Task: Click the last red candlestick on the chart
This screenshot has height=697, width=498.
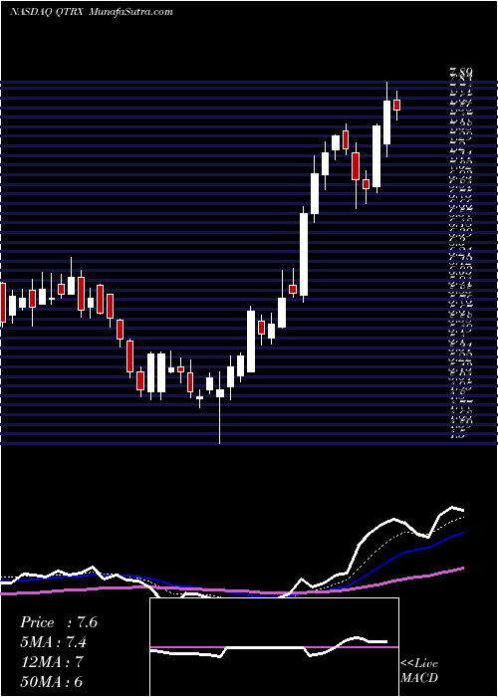Action: point(397,105)
